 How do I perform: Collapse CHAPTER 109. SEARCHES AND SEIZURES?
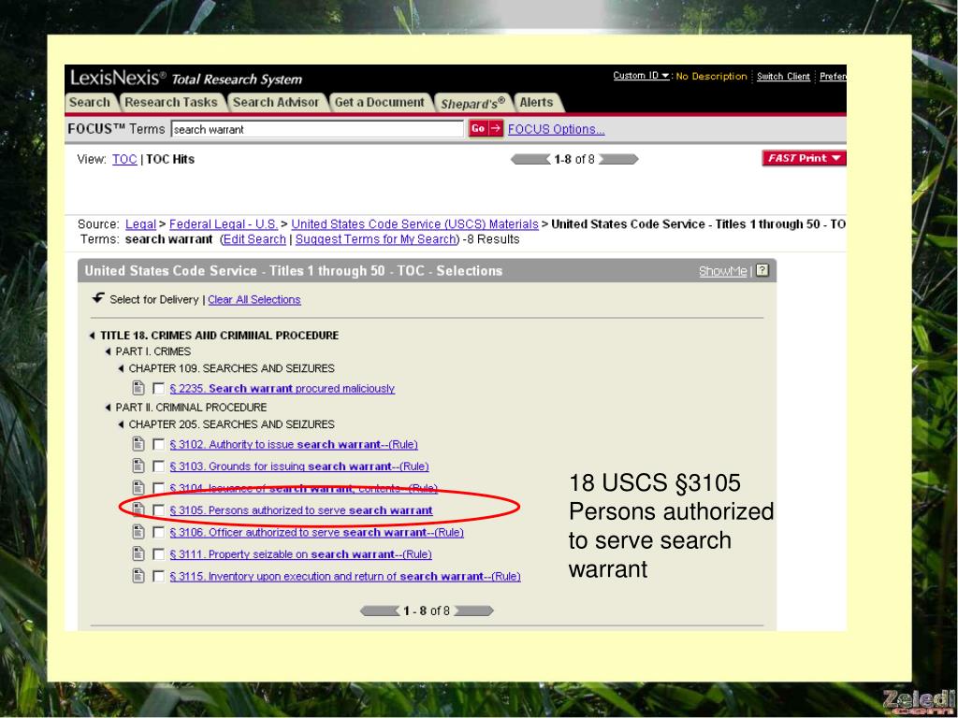121,368
